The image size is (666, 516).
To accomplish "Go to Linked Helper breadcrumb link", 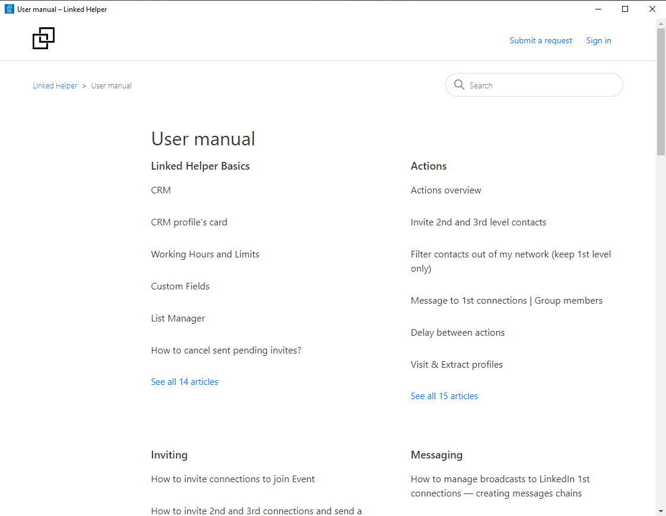I will point(55,86).
